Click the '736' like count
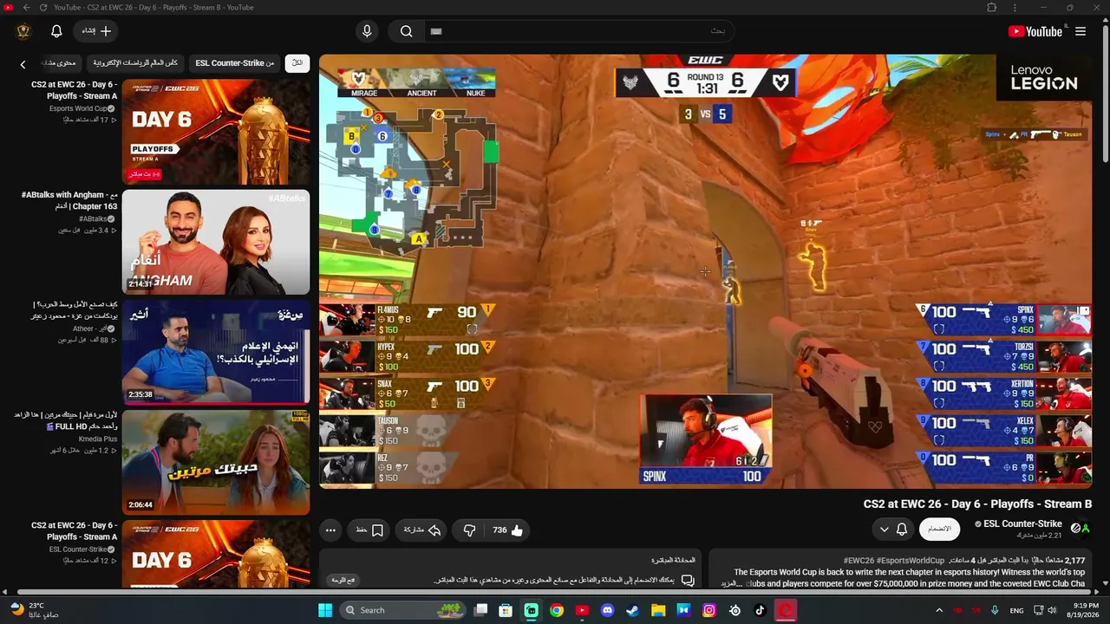The width and height of the screenshot is (1110, 624). click(499, 530)
